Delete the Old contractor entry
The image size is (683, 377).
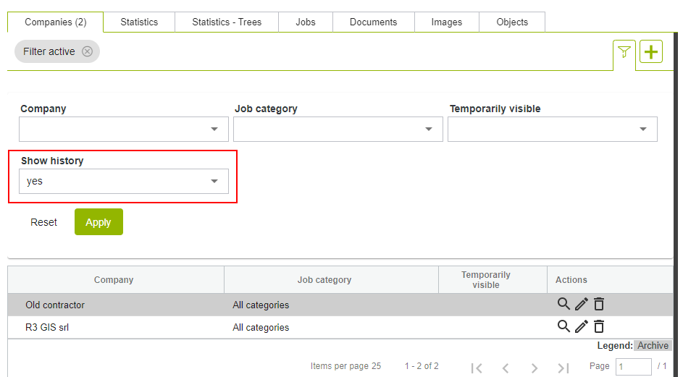(599, 305)
